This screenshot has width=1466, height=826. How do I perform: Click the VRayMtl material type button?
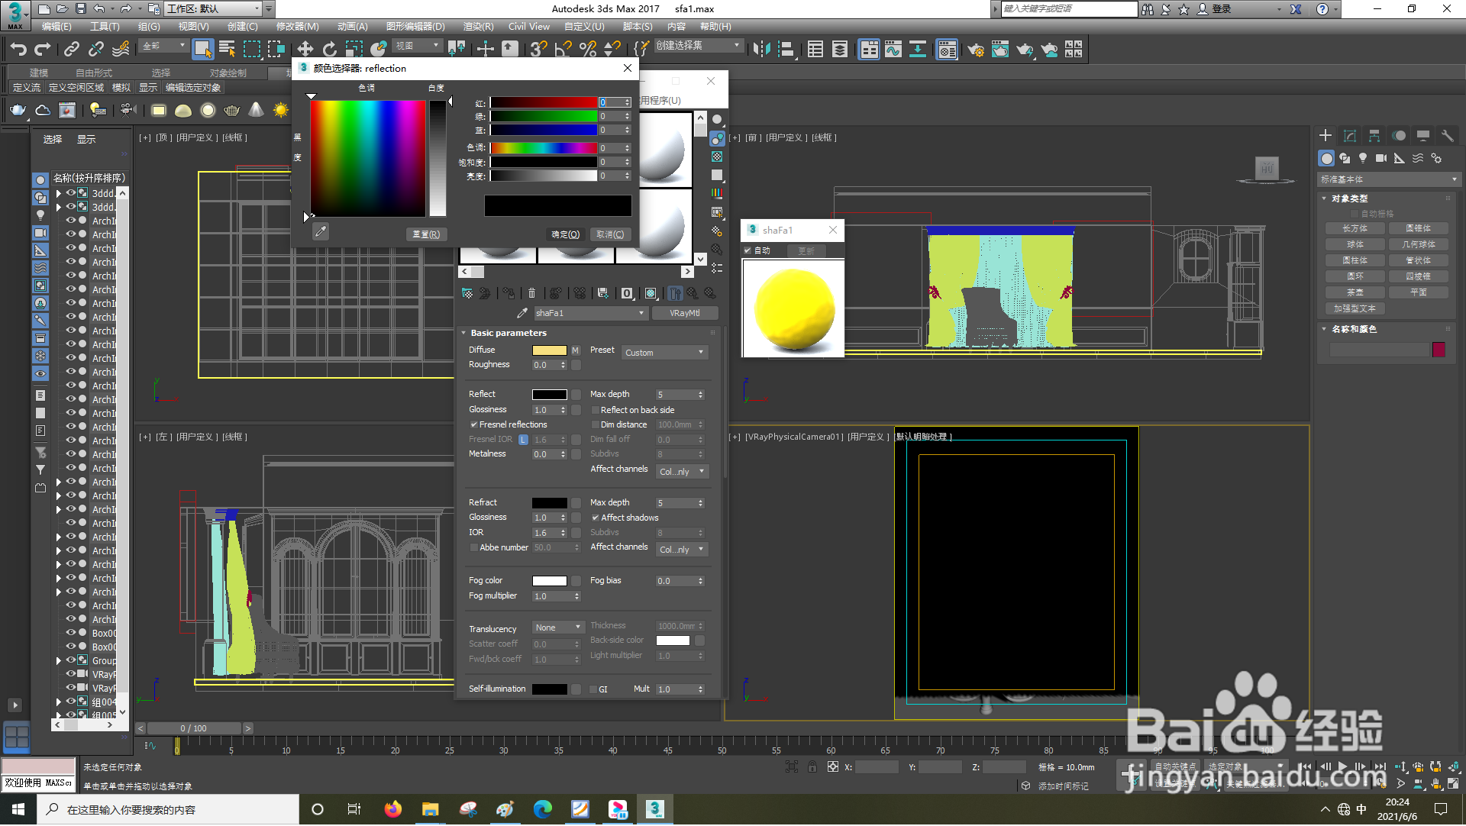[685, 314]
